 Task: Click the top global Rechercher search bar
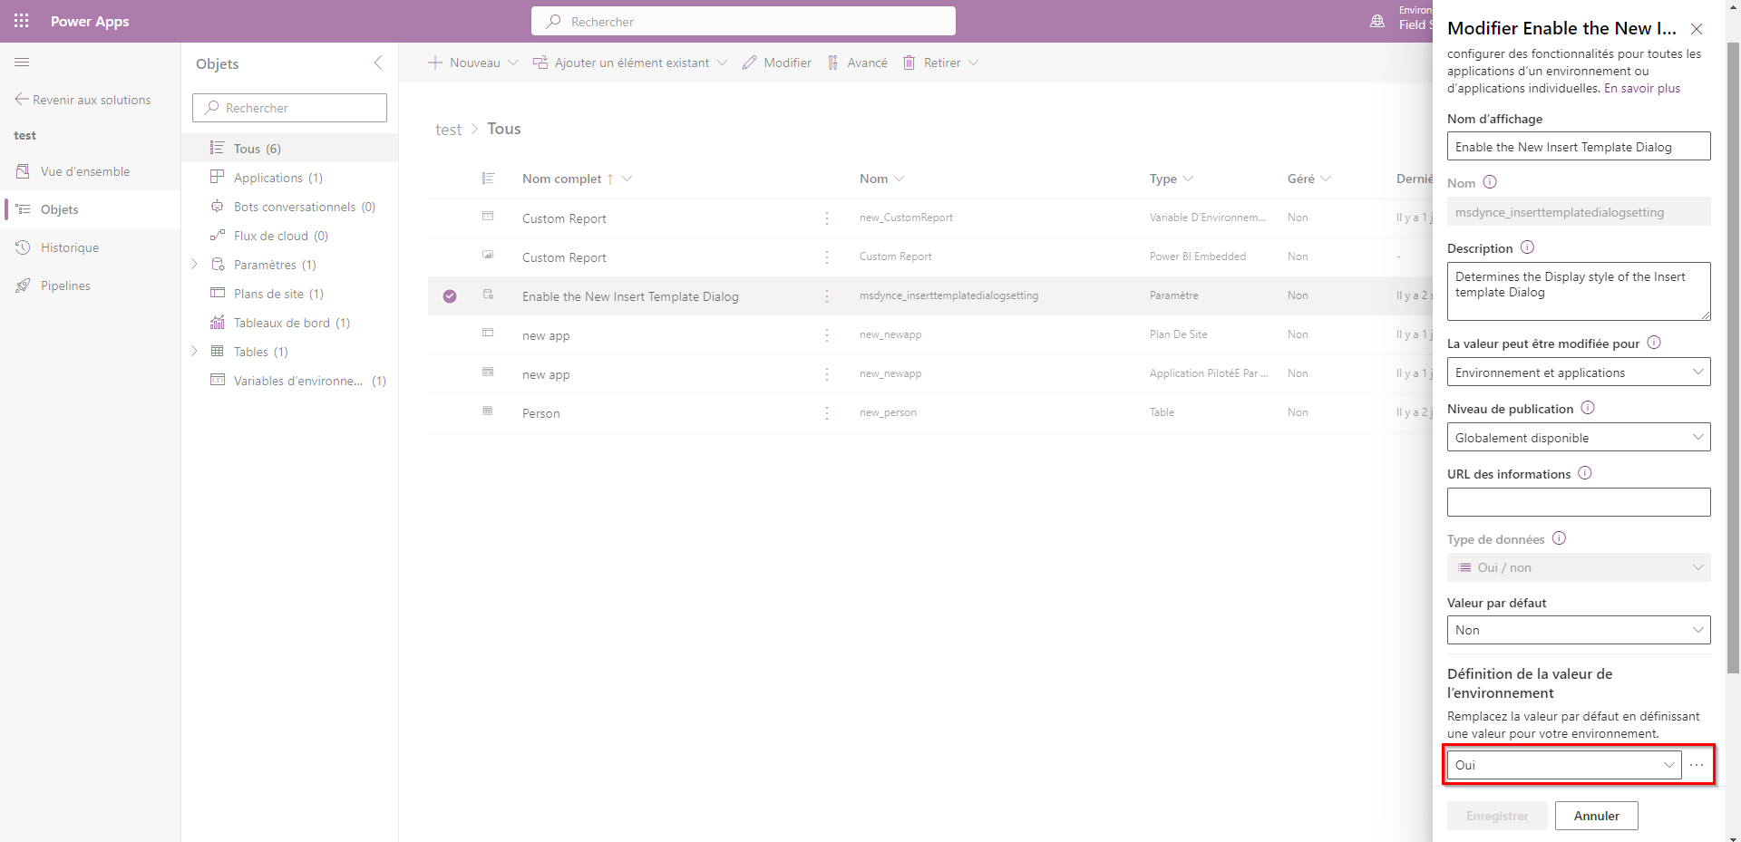[x=743, y=21]
